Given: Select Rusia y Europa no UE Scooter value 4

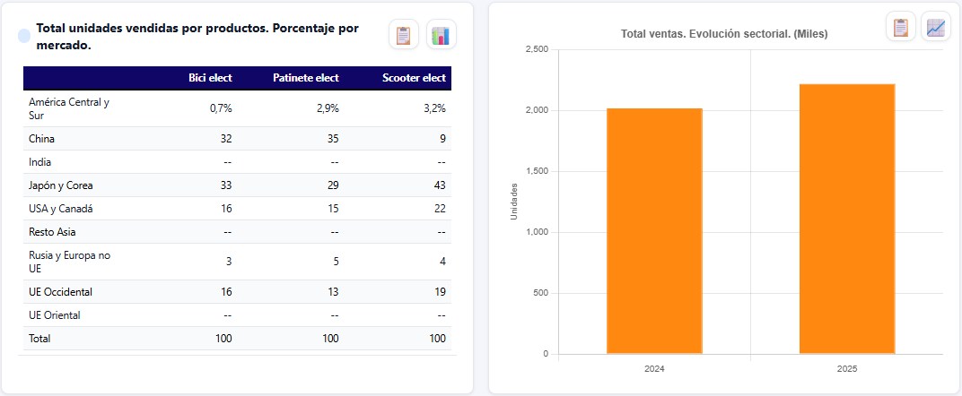Looking at the screenshot, I should 443,262.
